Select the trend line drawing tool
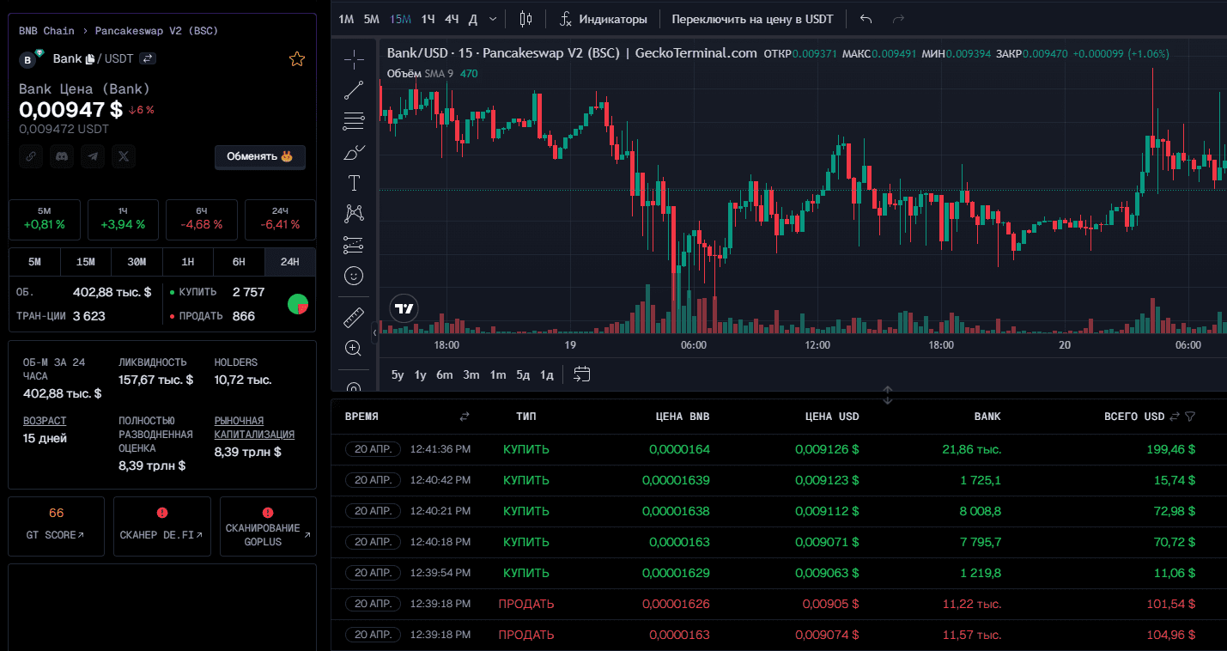 point(354,90)
